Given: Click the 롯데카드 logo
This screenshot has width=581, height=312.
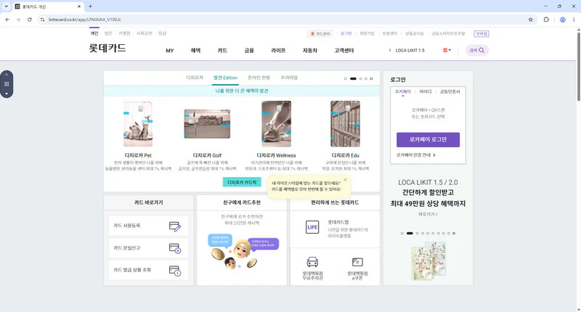Looking at the screenshot, I should click(107, 48).
